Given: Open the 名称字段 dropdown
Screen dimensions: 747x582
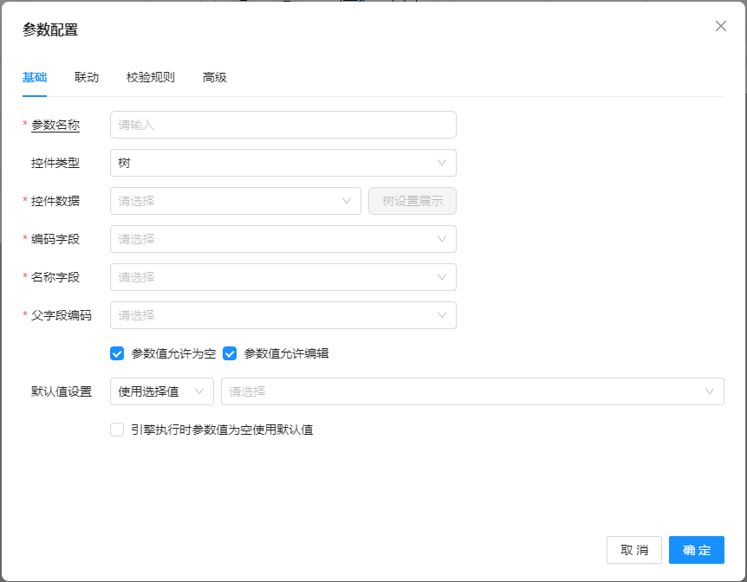Looking at the screenshot, I should [283, 277].
